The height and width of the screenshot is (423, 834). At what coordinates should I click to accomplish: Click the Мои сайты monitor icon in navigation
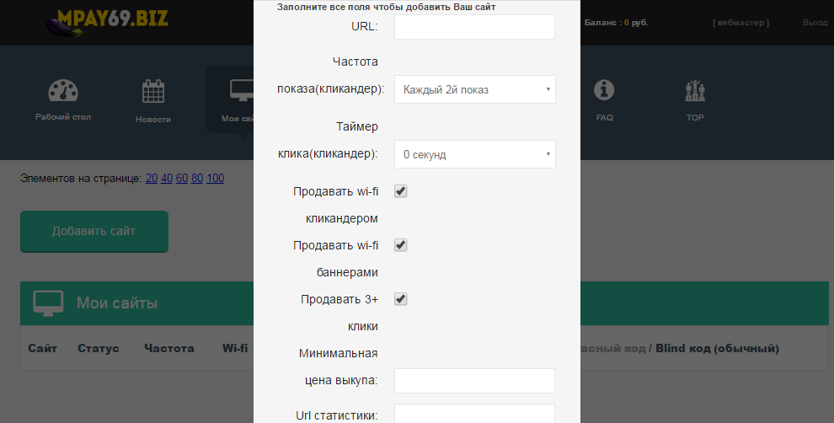(239, 91)
